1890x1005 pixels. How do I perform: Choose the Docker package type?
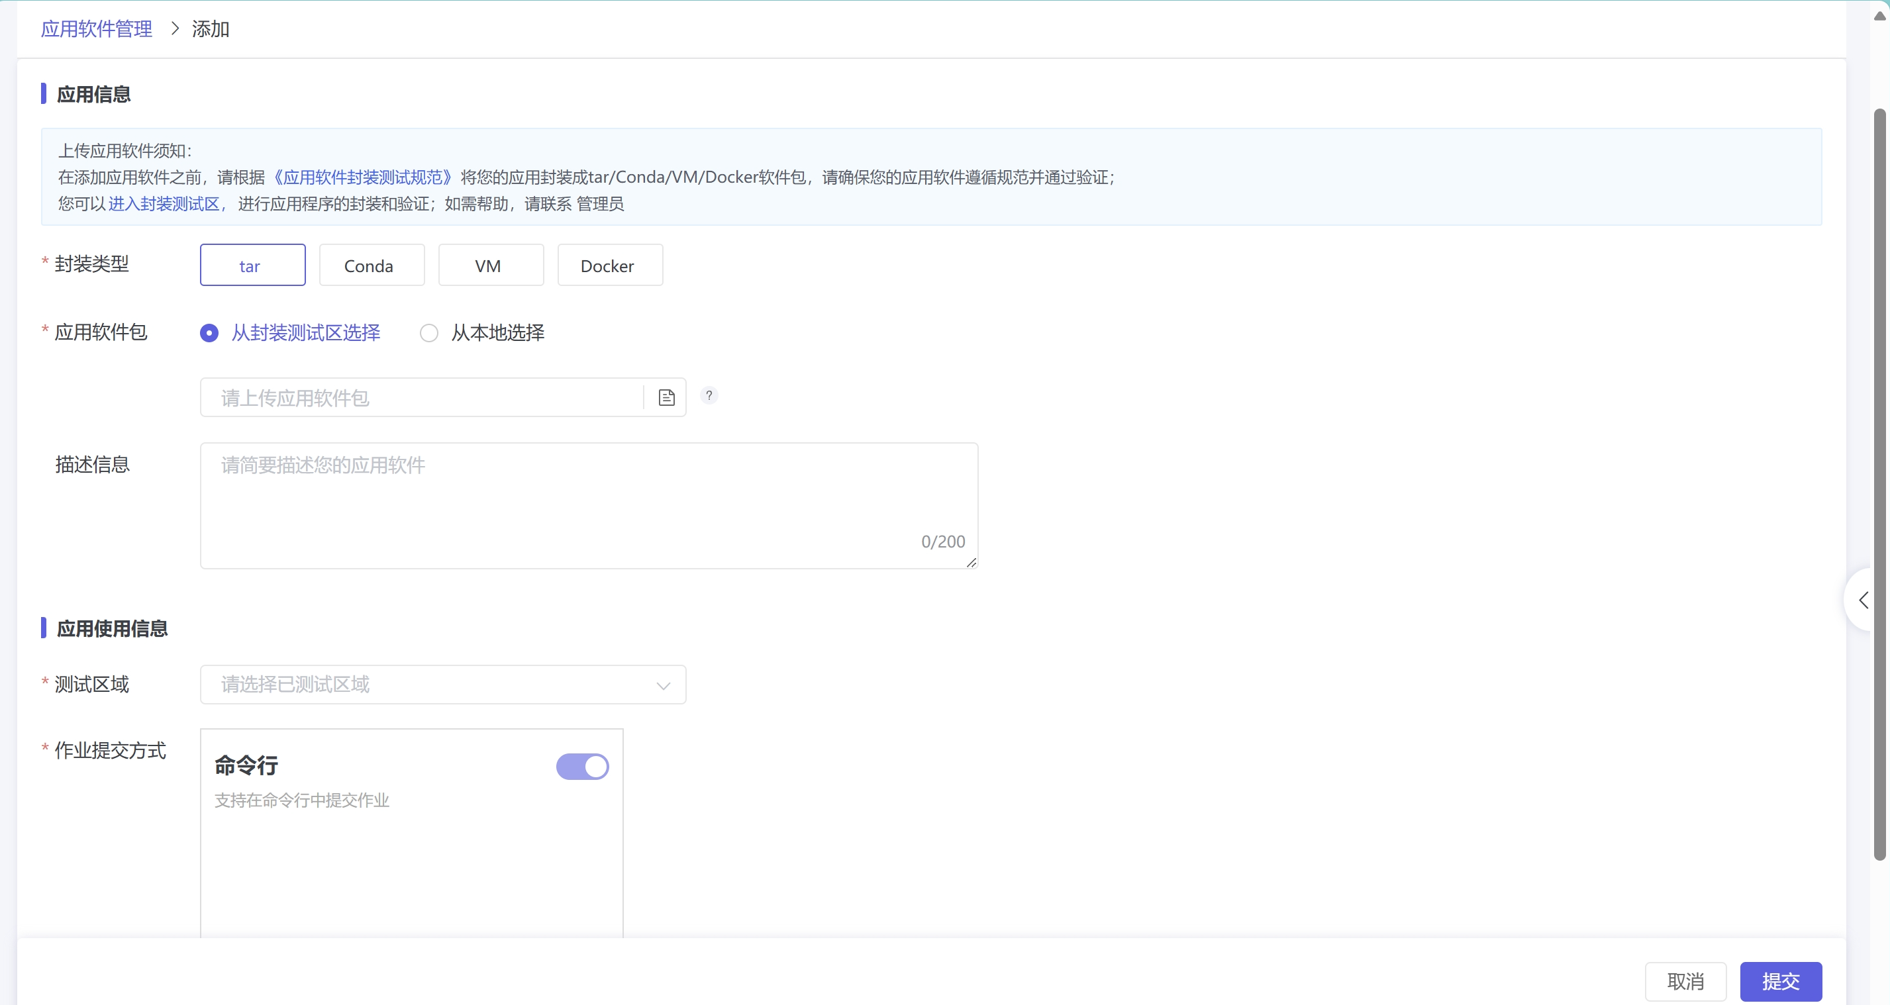611,265
